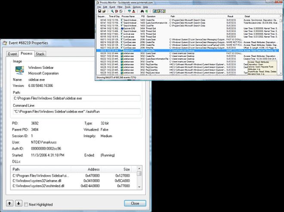Click the status bar text 'Showing ... events (72%)'
Screen dimensions: 284x212
pyautogui.click(x=116, y=77)
